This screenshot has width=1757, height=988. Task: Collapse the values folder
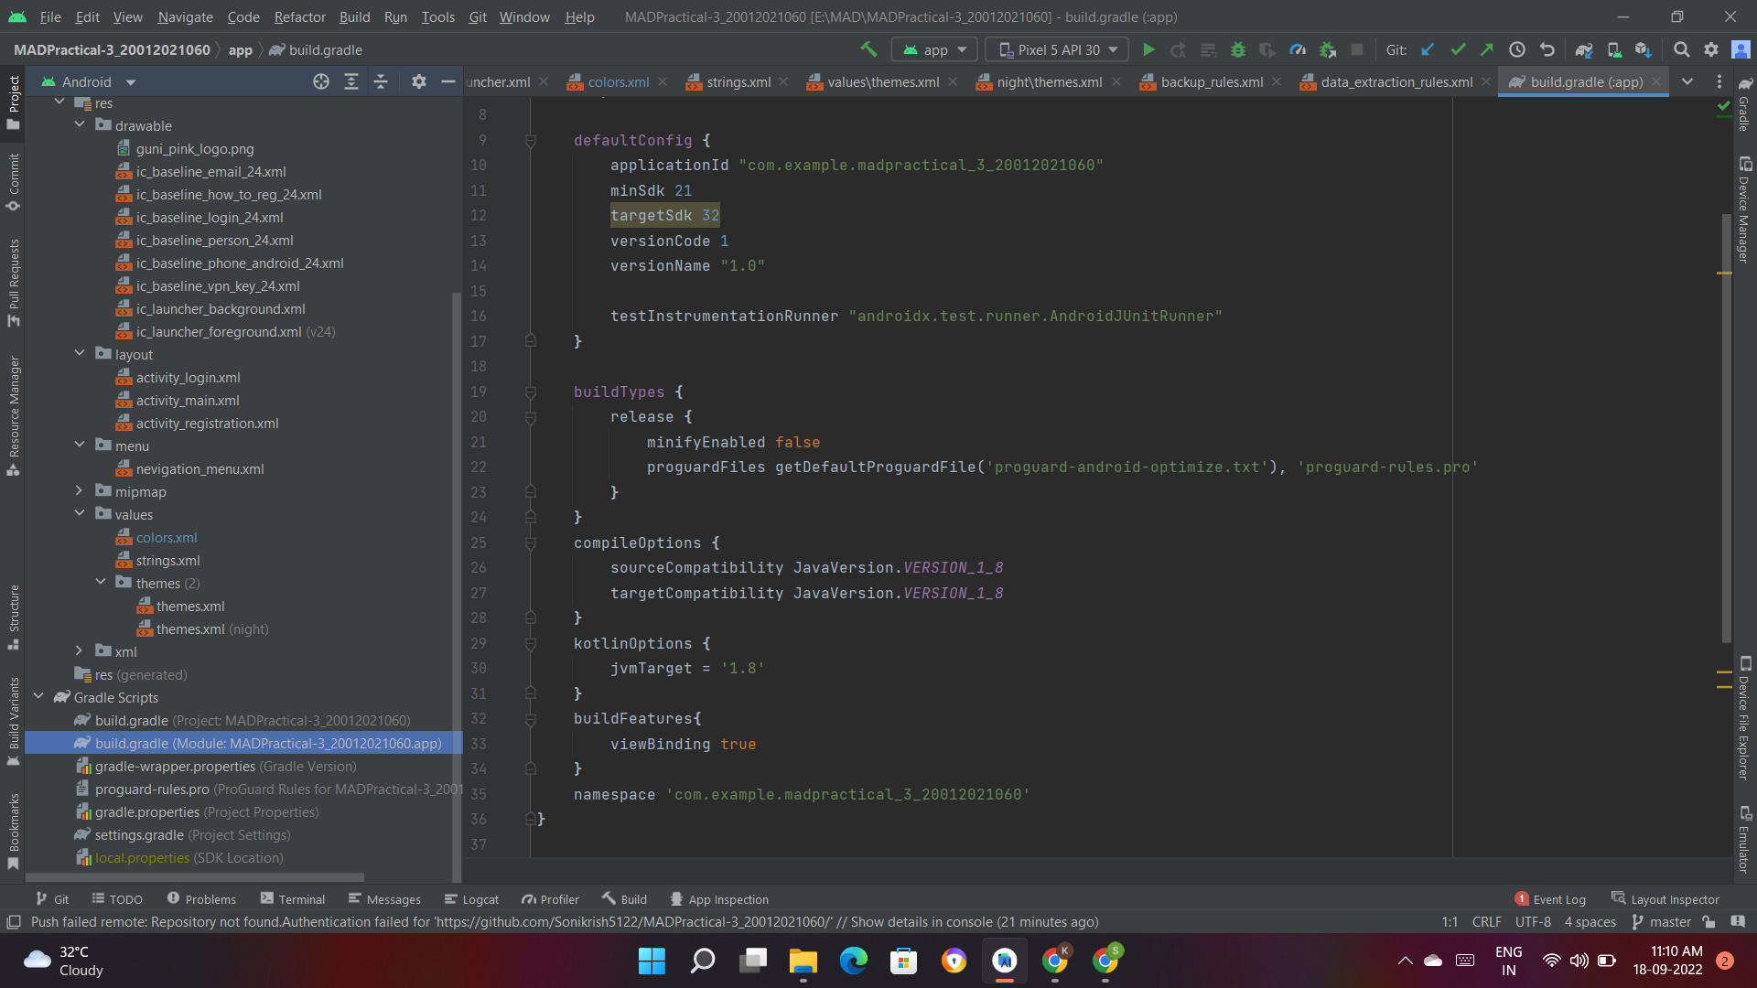(x=80, y=513)
